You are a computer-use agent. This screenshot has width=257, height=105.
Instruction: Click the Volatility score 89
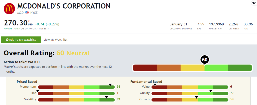pos(118,99)
